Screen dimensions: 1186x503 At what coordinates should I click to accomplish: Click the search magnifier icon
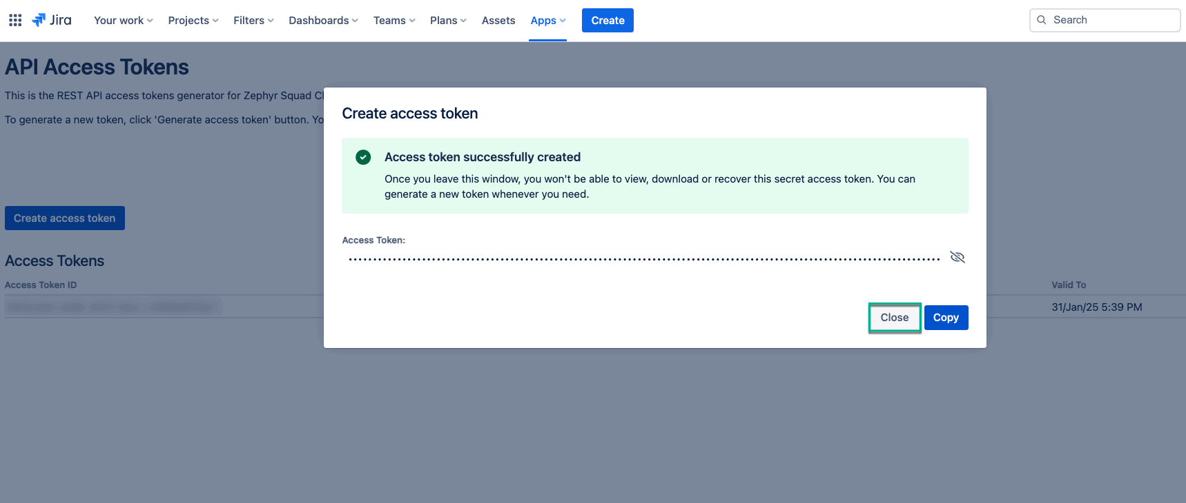coord(1042,20)
